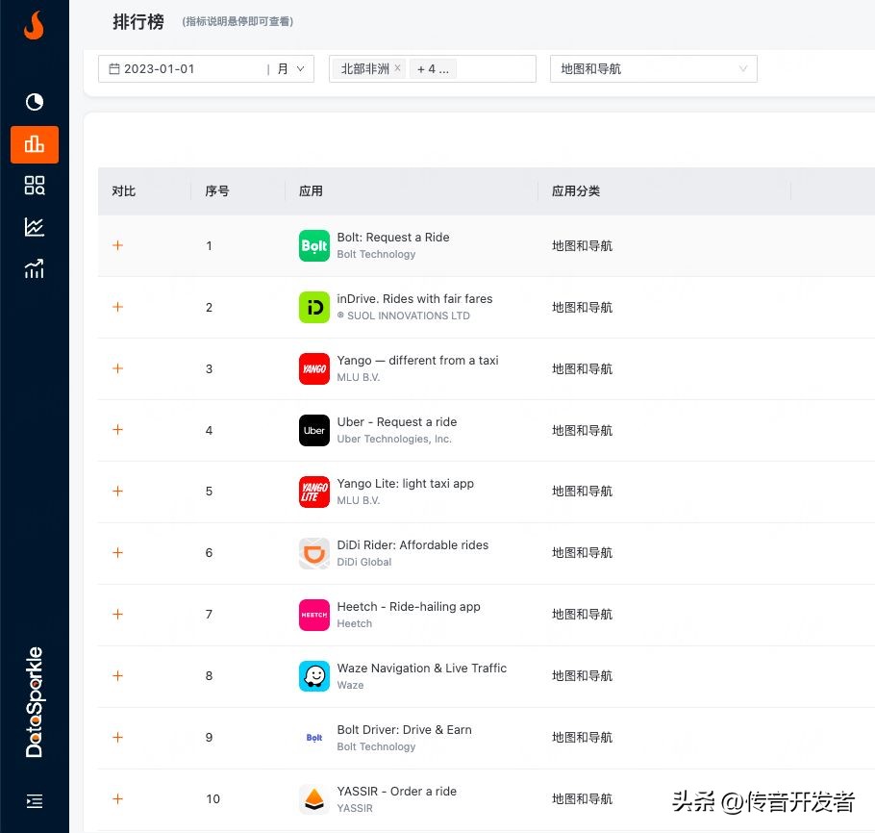
Task: Select the bar chart rankings icon
Action: click(x=35, y=144)
